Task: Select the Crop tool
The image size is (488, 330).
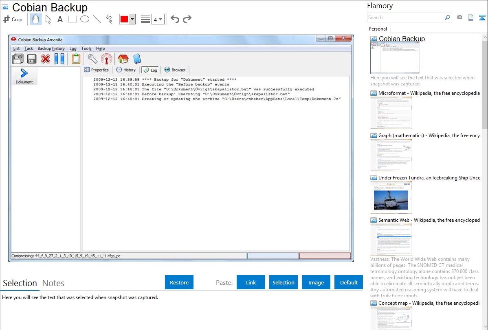Action: pos(13,19)
